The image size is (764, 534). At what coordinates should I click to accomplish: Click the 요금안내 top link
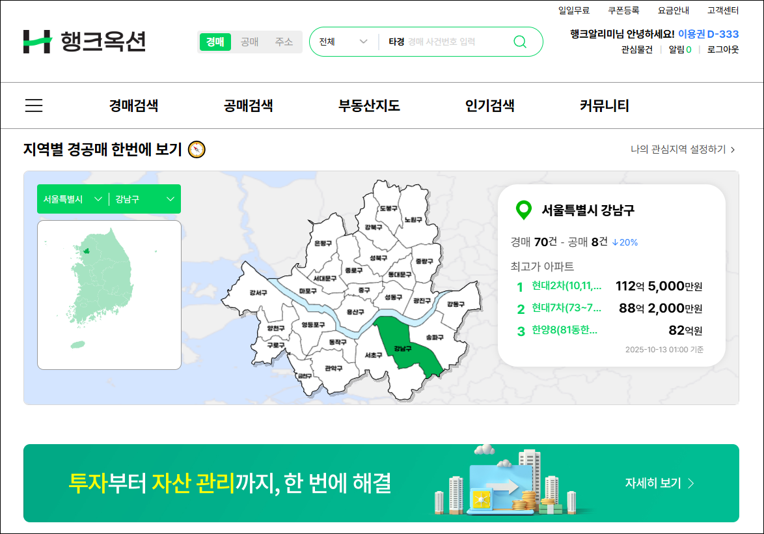674,10
